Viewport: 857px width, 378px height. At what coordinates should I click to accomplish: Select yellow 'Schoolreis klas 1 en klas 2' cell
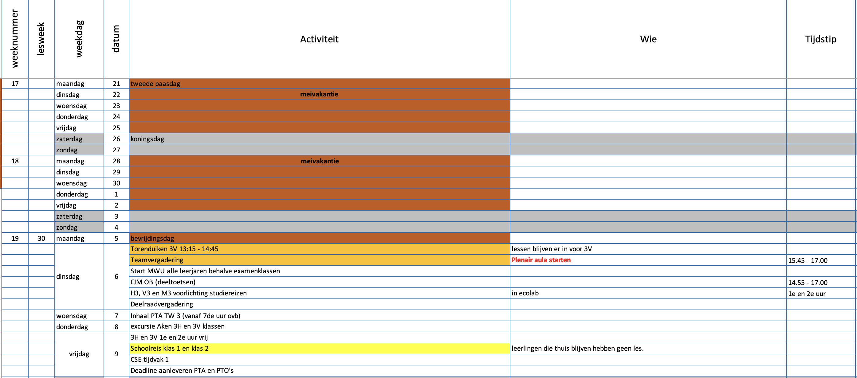tap(319, 348)
